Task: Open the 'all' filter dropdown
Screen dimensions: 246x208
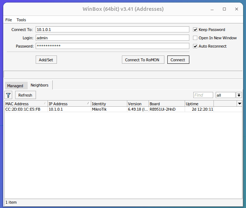Action: (239, 95)
